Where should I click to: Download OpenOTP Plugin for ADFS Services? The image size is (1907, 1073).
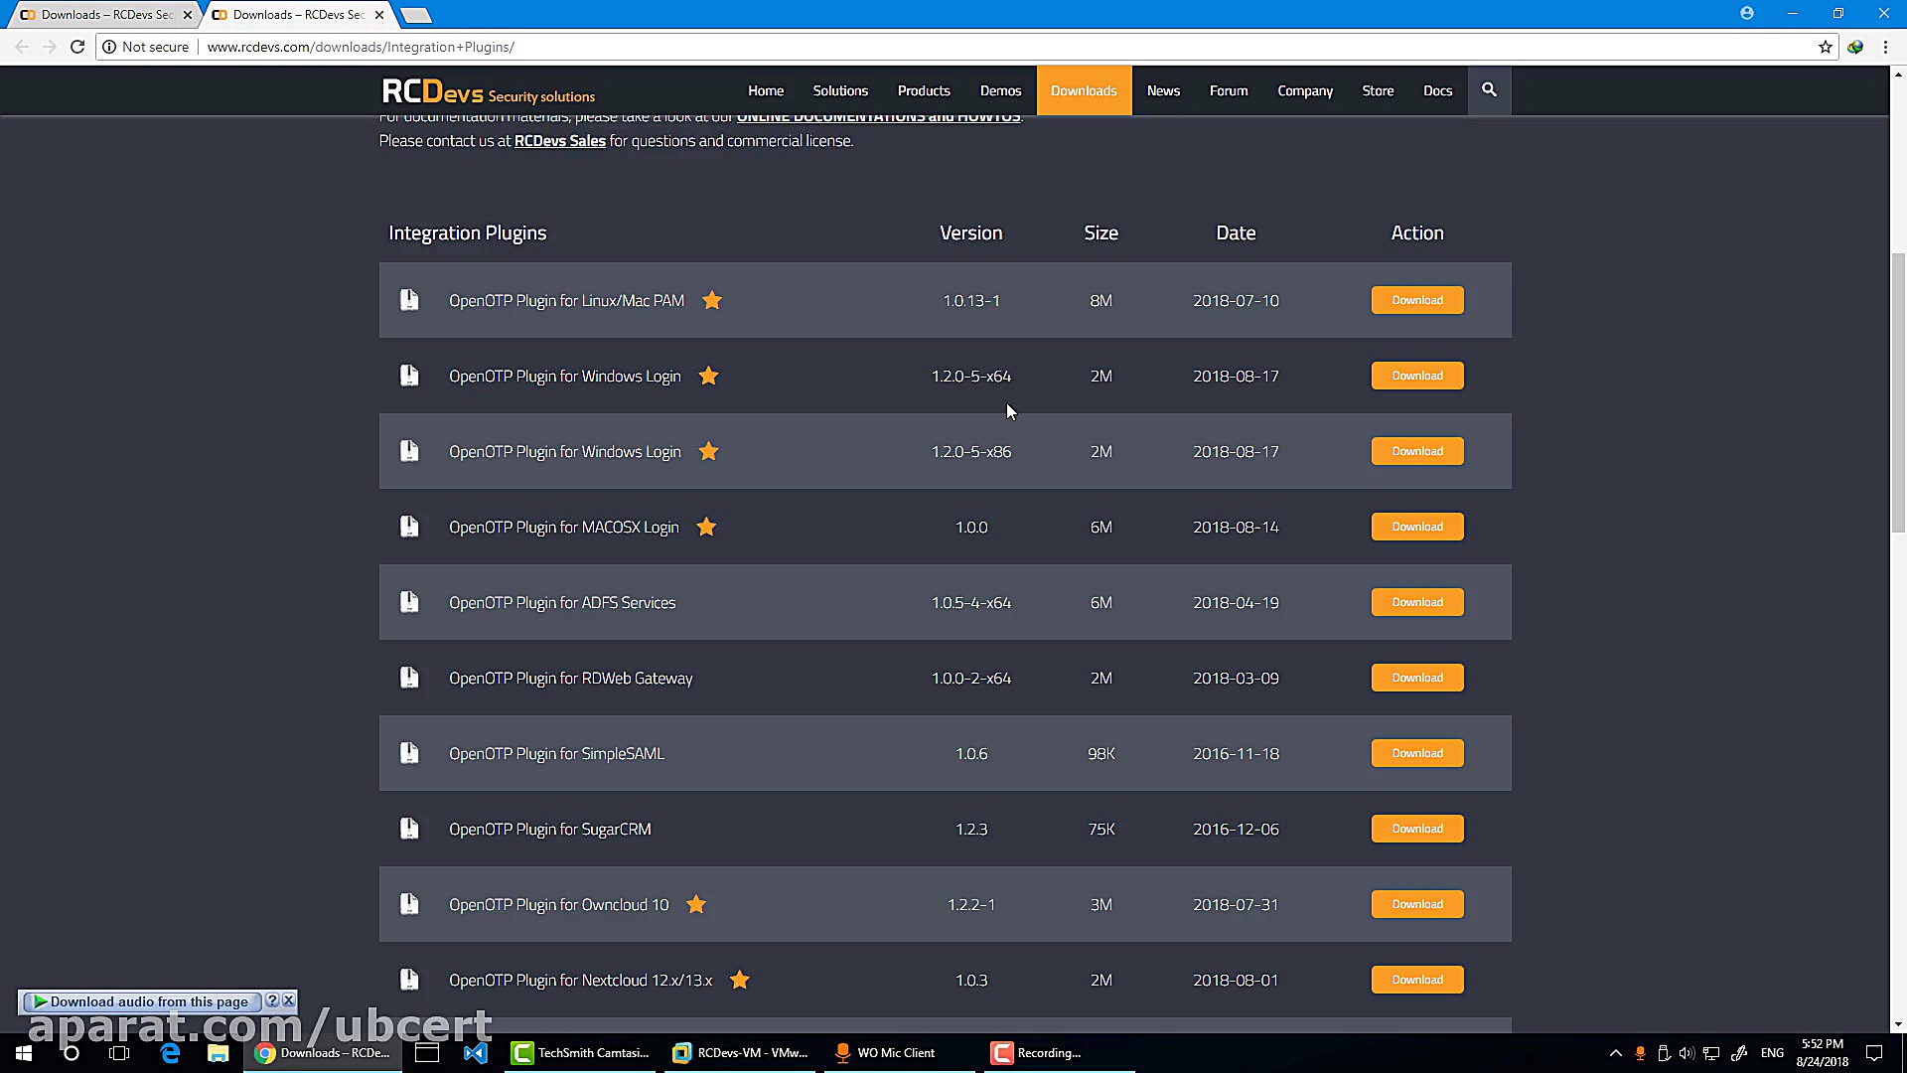[1417, 602]
